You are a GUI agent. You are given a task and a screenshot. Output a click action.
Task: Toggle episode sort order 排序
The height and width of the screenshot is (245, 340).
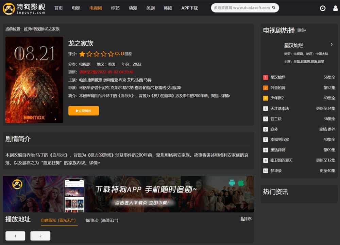point(246,219)
